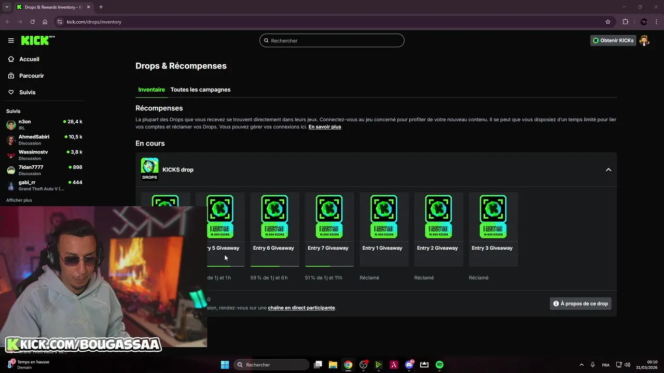Viewport: 664px width, 373px height.
Task: View site information icon in address bar
Action: (x=60, y=22)
